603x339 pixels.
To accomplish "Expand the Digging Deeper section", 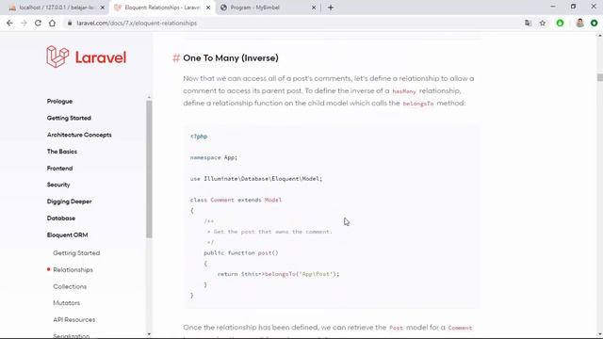I will 69,202.
